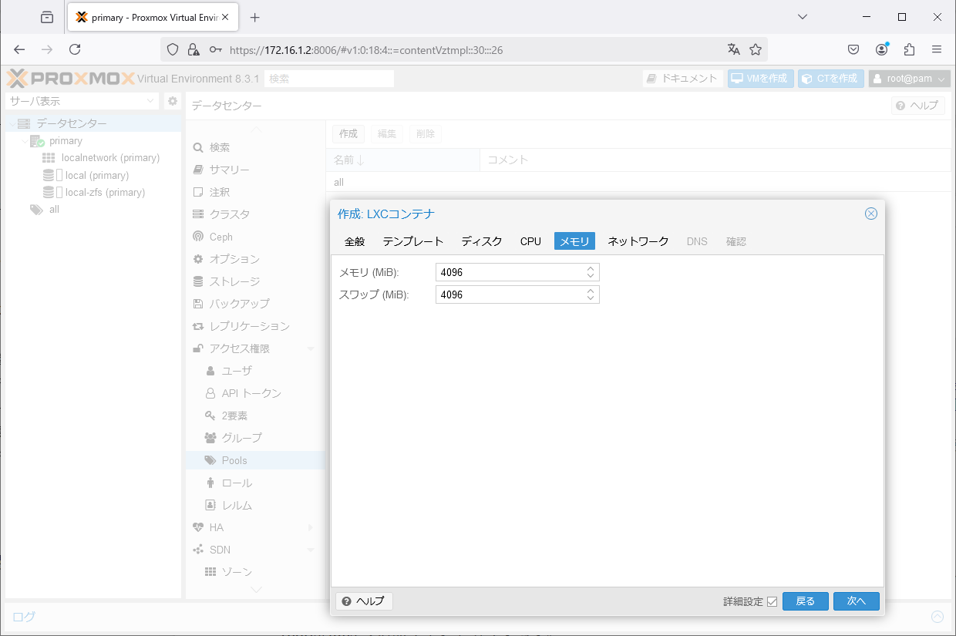This screenshot has width=956, height=636.
Task: Toggle the 詳細設定 checkbox
Action: pos(772,601)
